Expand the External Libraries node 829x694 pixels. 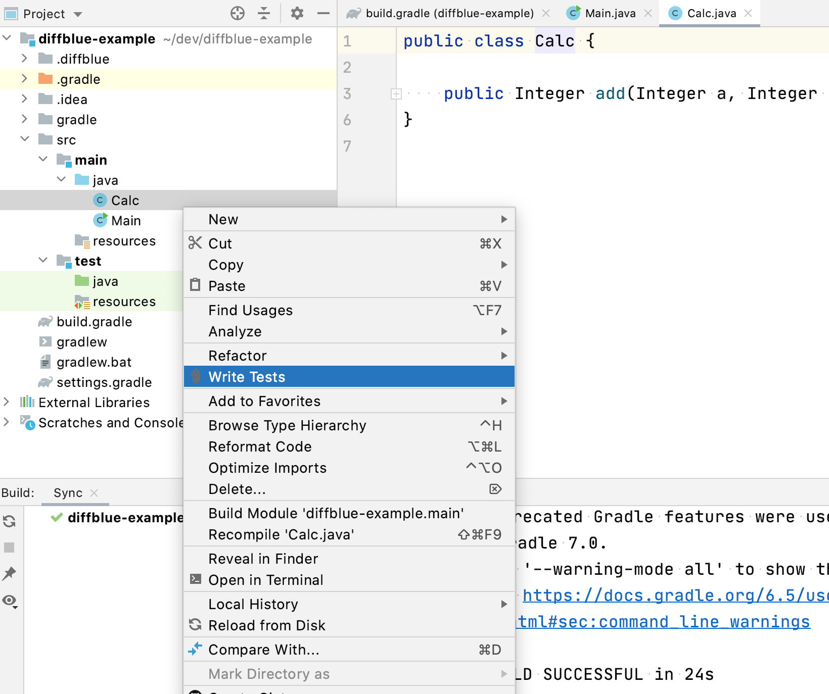(7, 402)
